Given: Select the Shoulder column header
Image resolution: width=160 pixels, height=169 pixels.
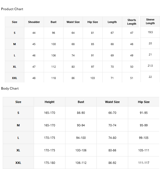Looking at the screenshot, I should coord(34,22).
